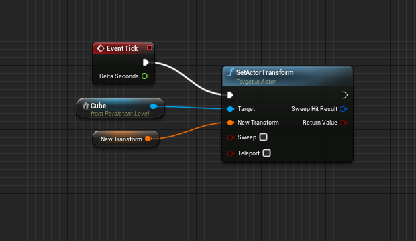
Task: Click the Sweep red input pin
Action: (x=231, y=137)
